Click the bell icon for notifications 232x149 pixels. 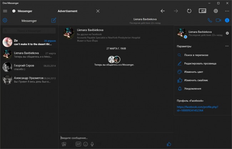[x=180, y=89]
